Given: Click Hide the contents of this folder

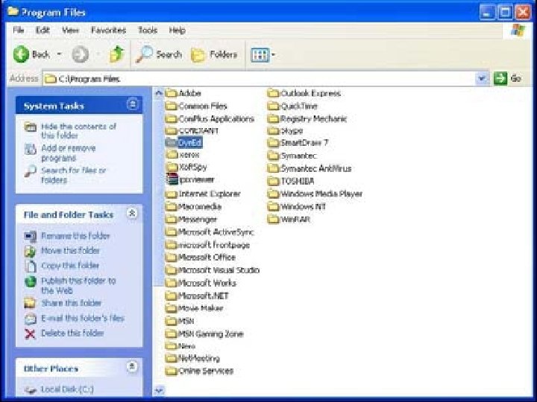Looking at the screenshot, I should (x=79, y=131).
